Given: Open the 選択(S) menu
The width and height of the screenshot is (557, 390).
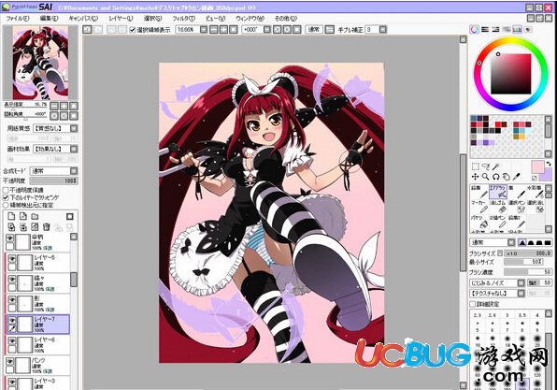Looking at the screenshot, I should point(152,18).
